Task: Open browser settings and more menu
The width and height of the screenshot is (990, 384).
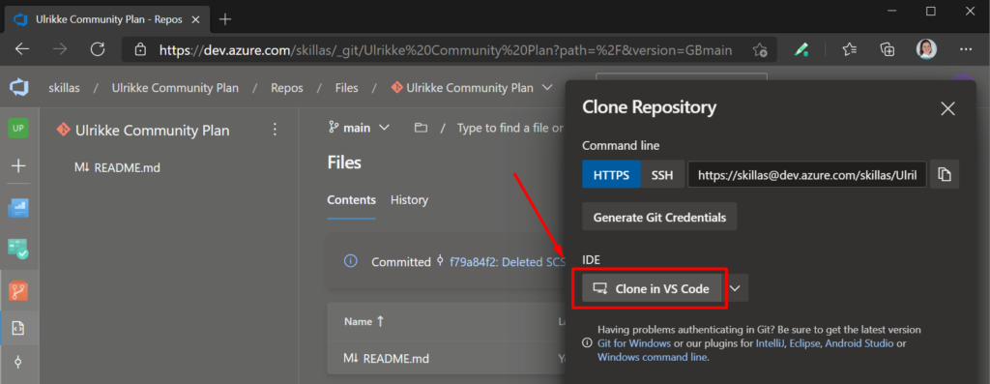Action: [966, 49]
